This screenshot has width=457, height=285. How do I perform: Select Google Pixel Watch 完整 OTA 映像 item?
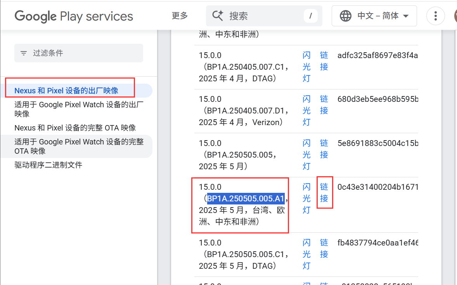click(x=79, y=146)
